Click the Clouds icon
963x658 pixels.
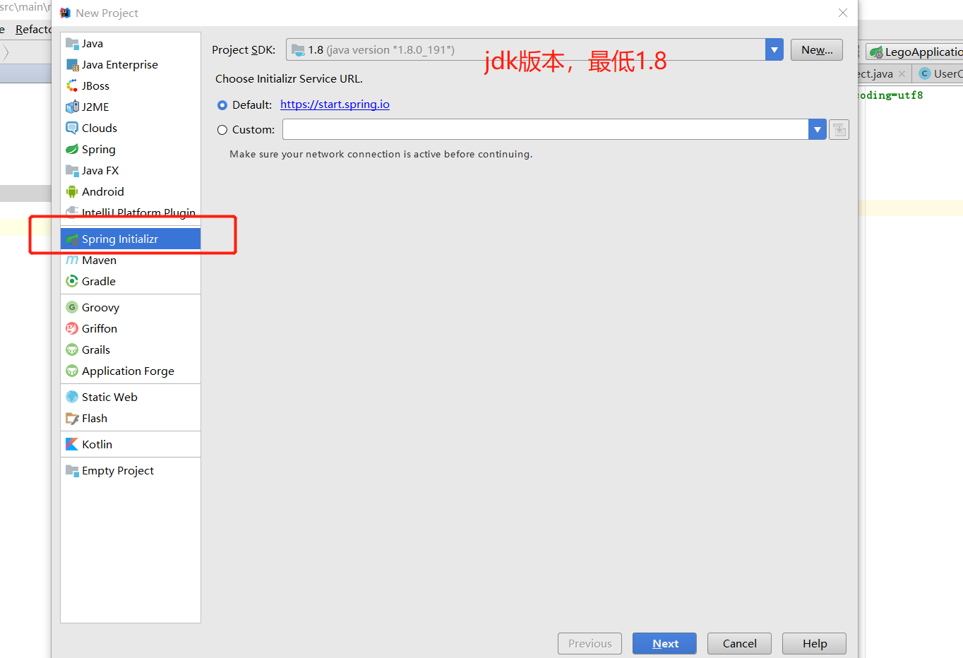pyautogui.click(x=72, y=128)
